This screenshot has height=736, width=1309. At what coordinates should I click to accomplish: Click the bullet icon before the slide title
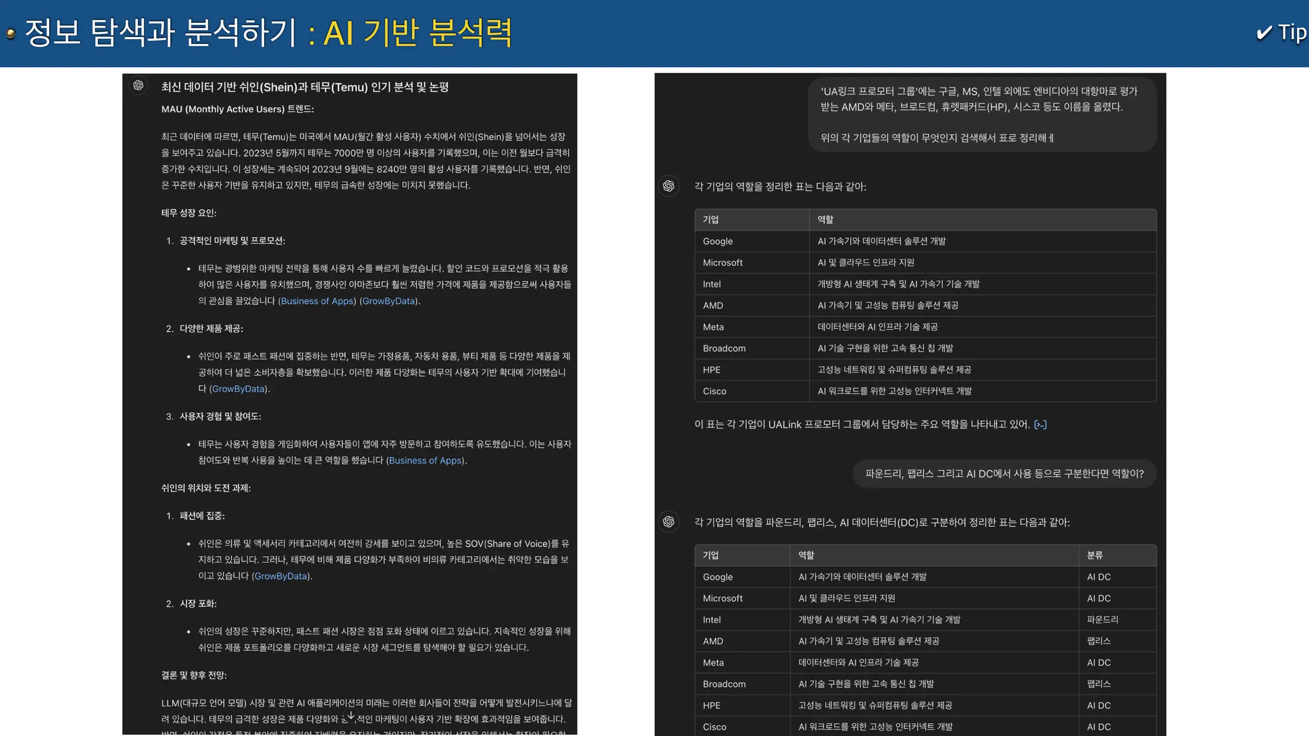pyautogui.click(x=11, y=34)
